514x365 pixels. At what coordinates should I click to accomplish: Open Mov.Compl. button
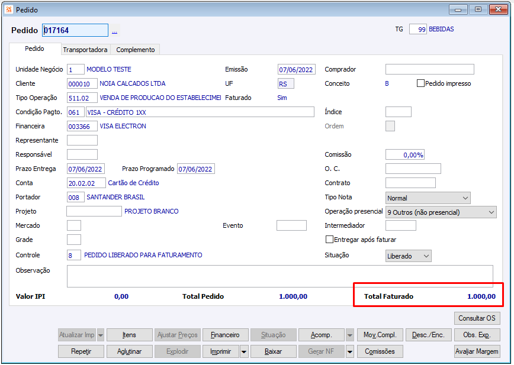380,335
